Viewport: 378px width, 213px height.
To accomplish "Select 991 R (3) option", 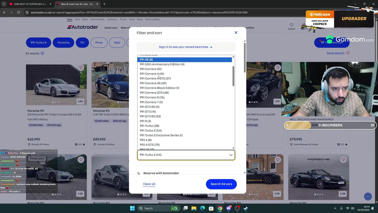I will coord(185,121).
